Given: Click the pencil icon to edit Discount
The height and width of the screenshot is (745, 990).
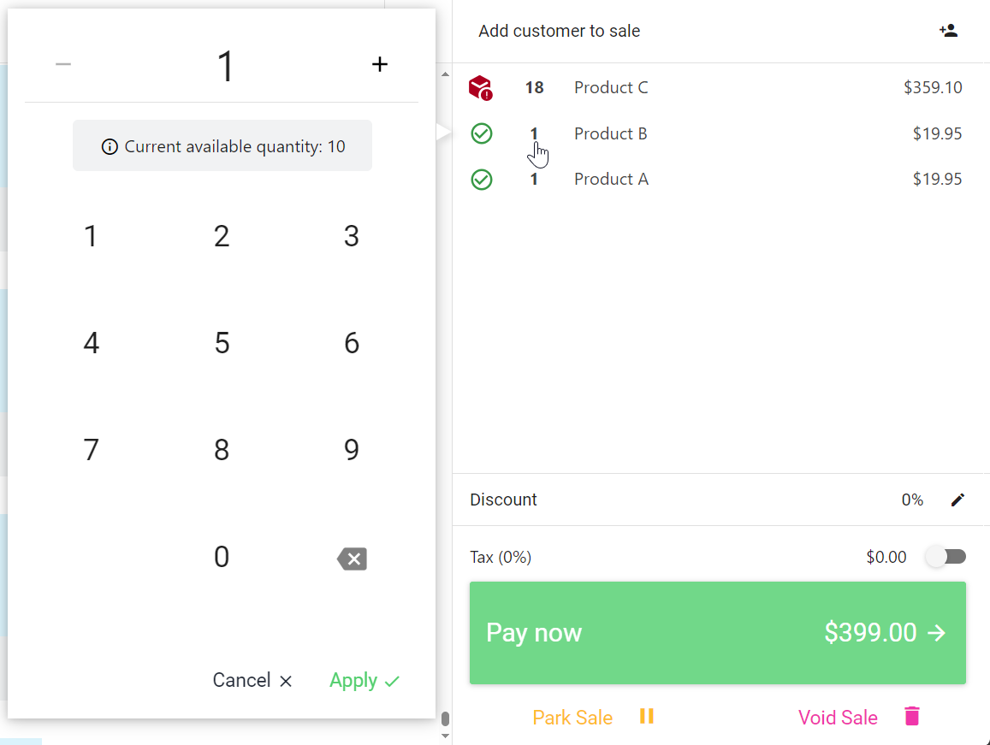Looking at the screenshot, I should (x=957, y=500).
